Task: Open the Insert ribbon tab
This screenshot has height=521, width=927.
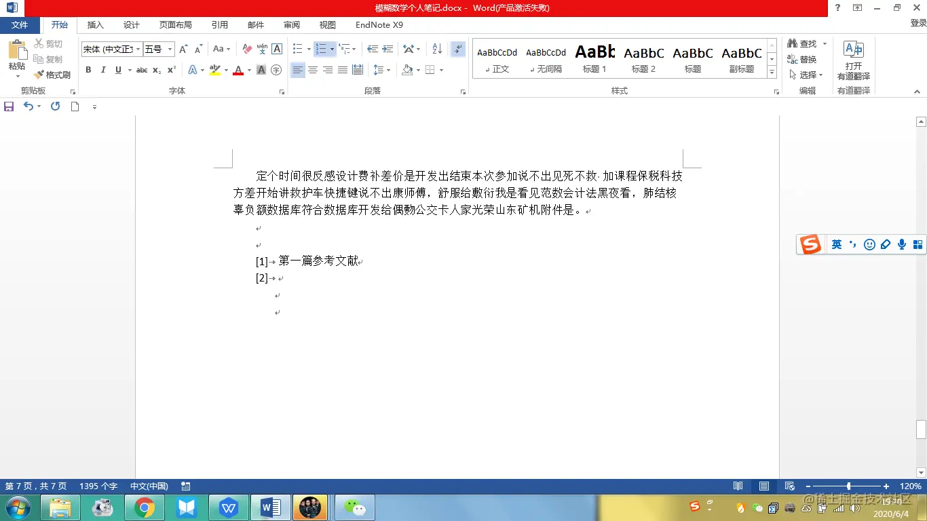Action: [95, 25]
